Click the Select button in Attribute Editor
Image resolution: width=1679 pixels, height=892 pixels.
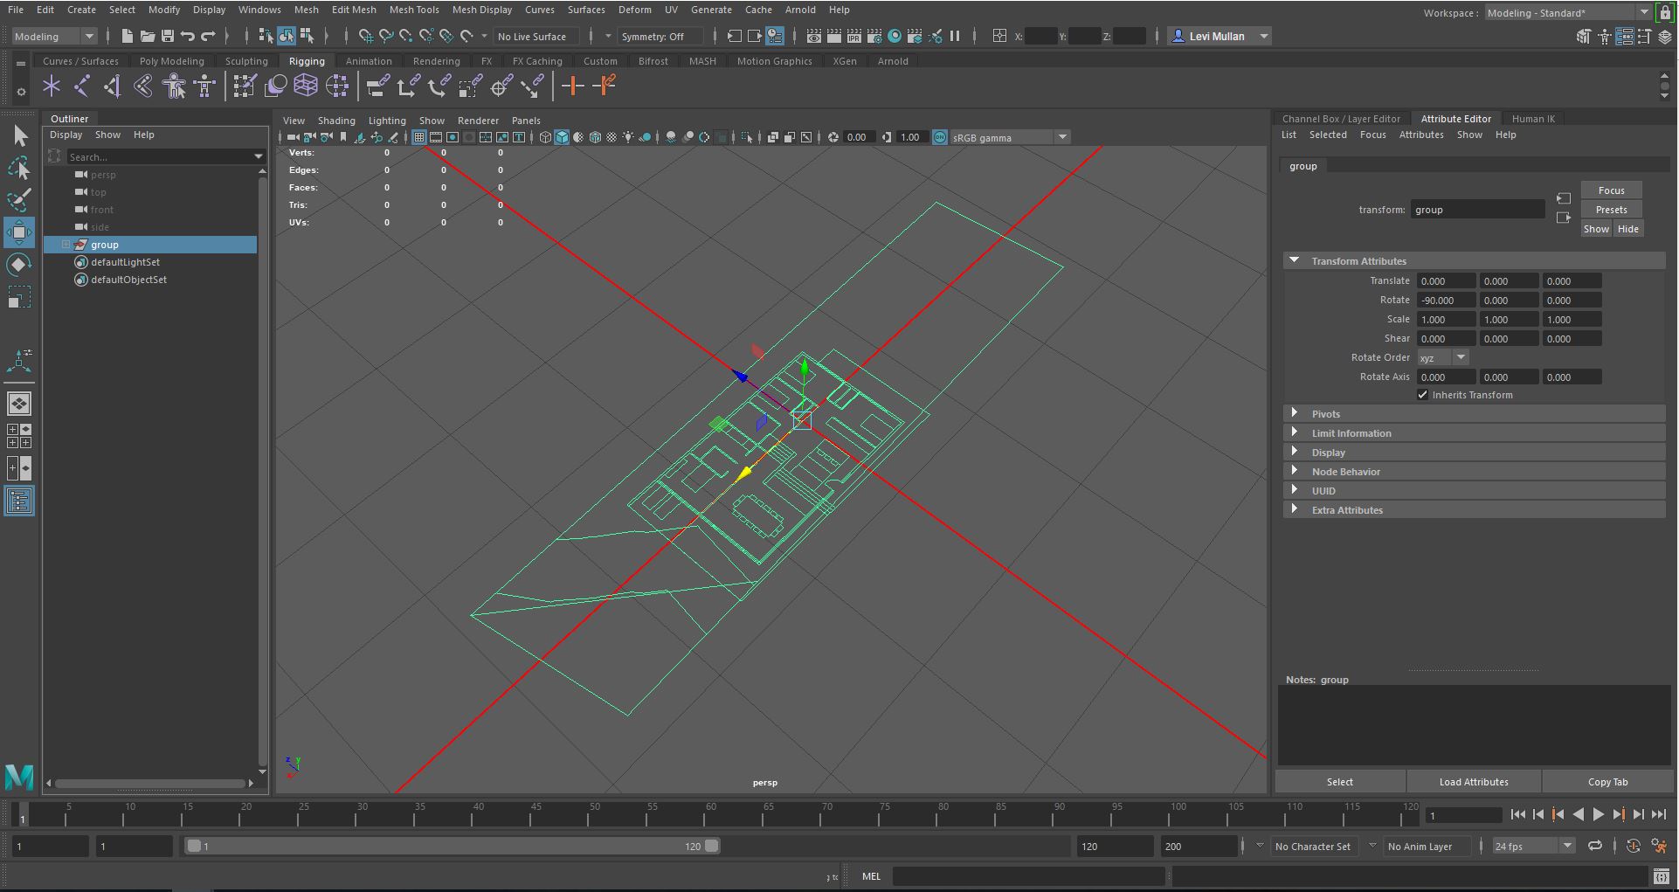tap(1339, 782)
